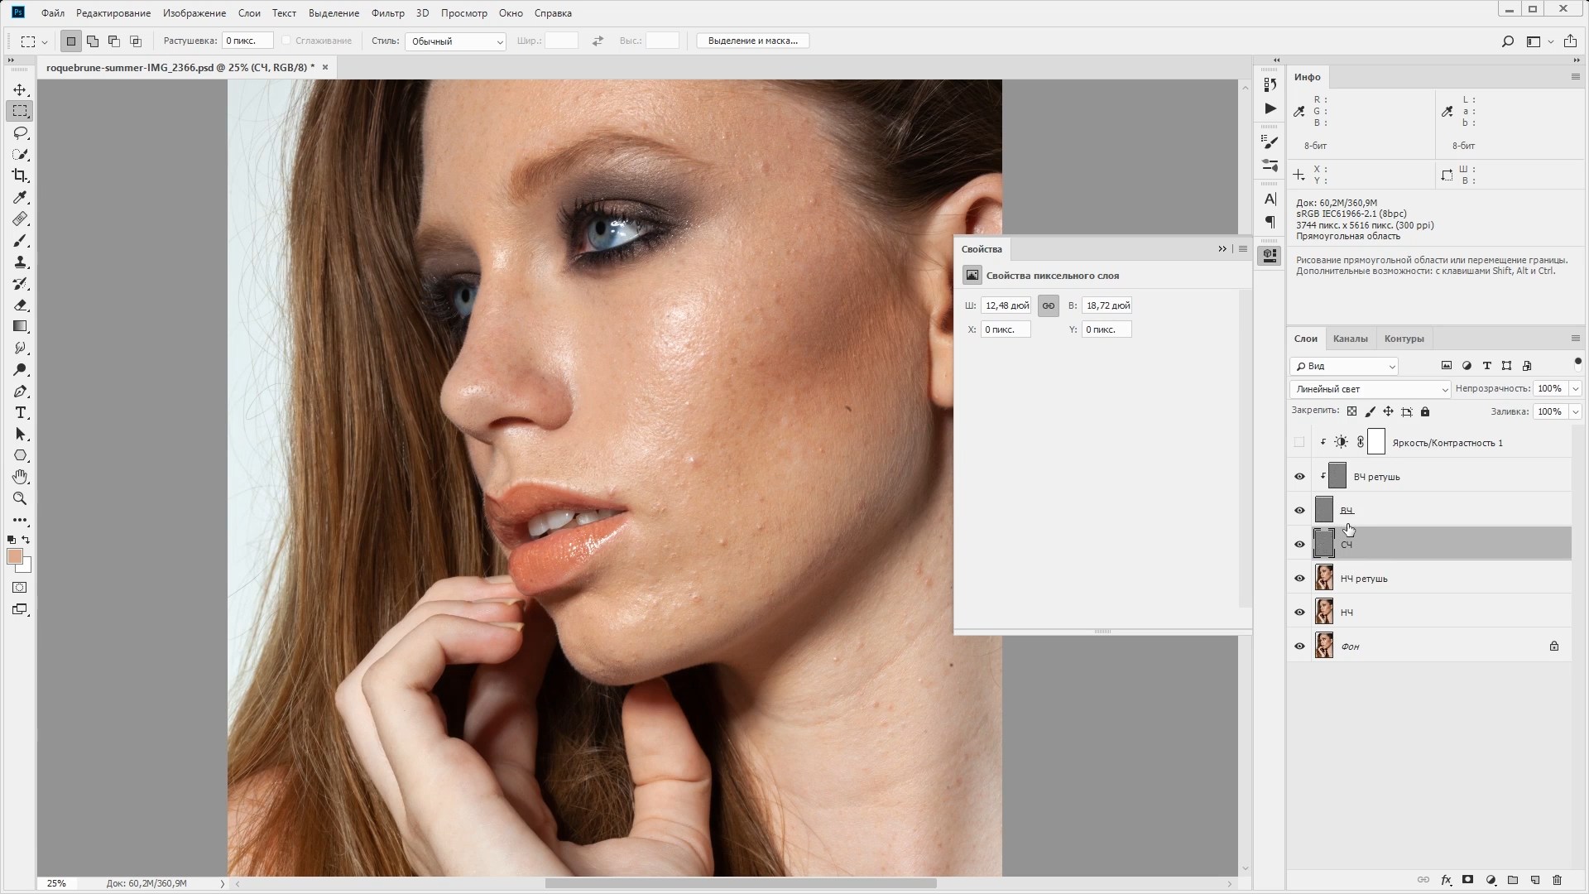Open the Слои menu in menu bar
The width and height of the screenshot is (1589, 894).
(x=249, y=13)
